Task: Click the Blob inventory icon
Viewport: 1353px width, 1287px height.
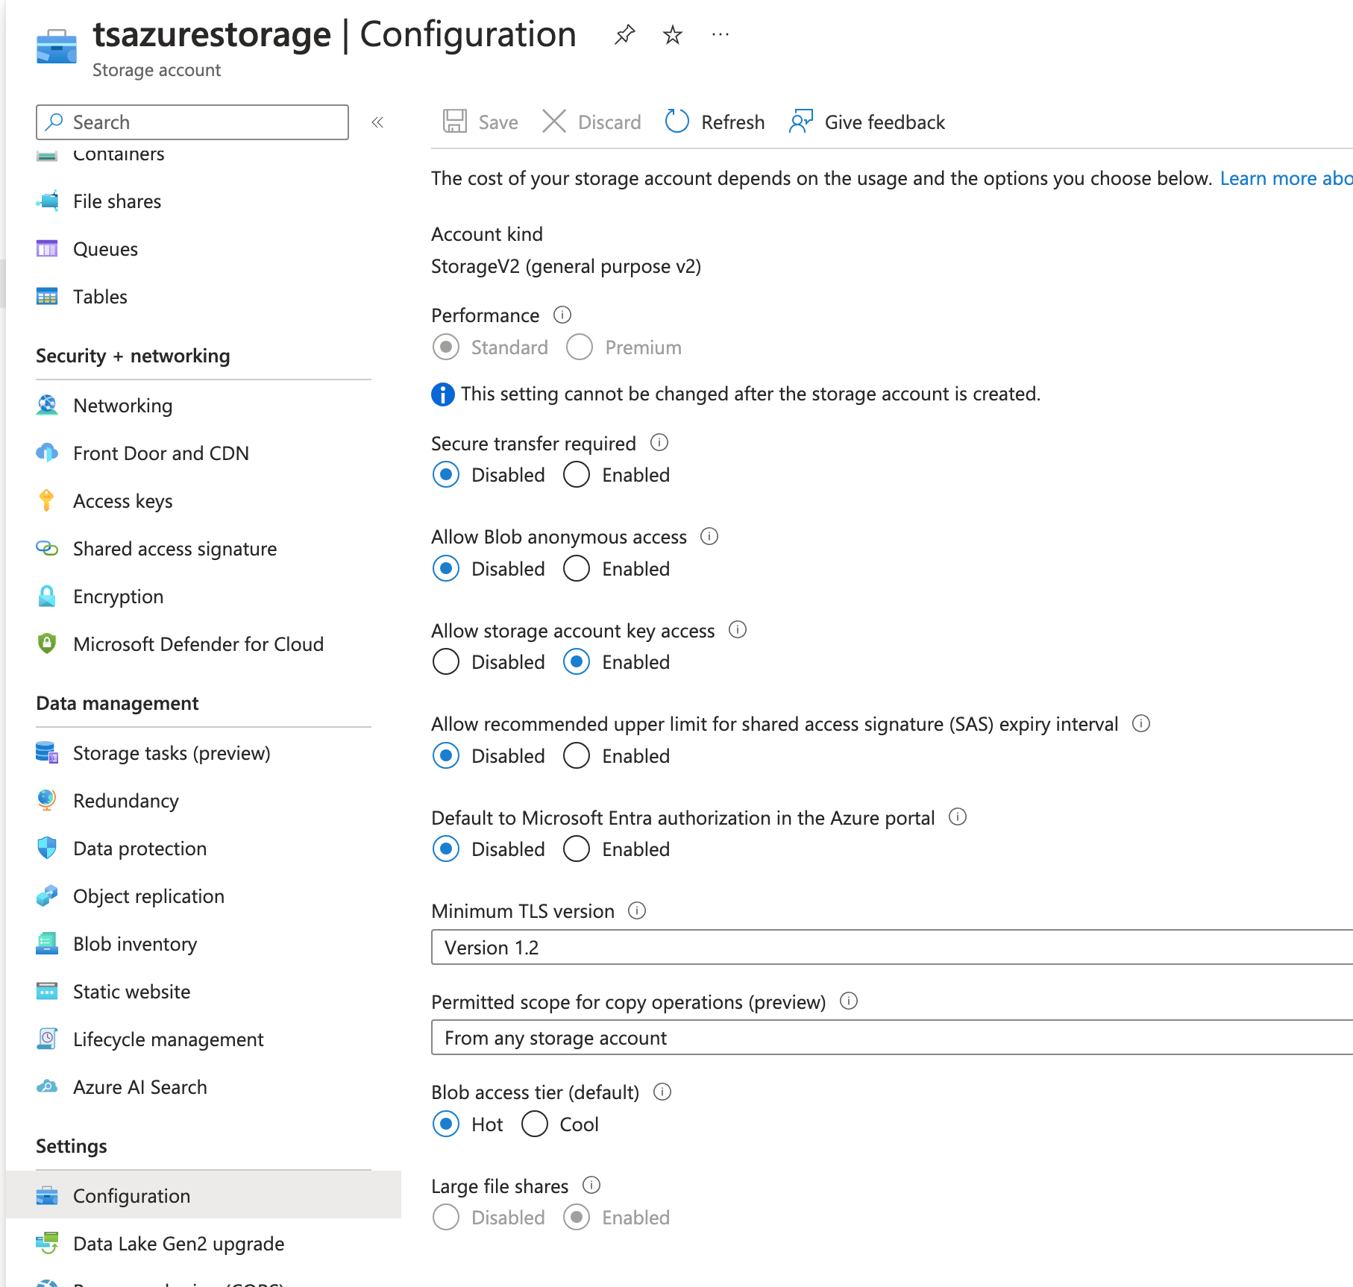Action: (47, 943)
